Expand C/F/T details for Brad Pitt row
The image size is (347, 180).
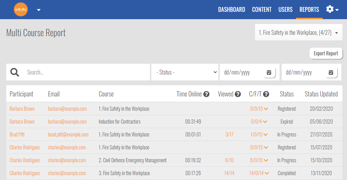(x=266, y=135)
